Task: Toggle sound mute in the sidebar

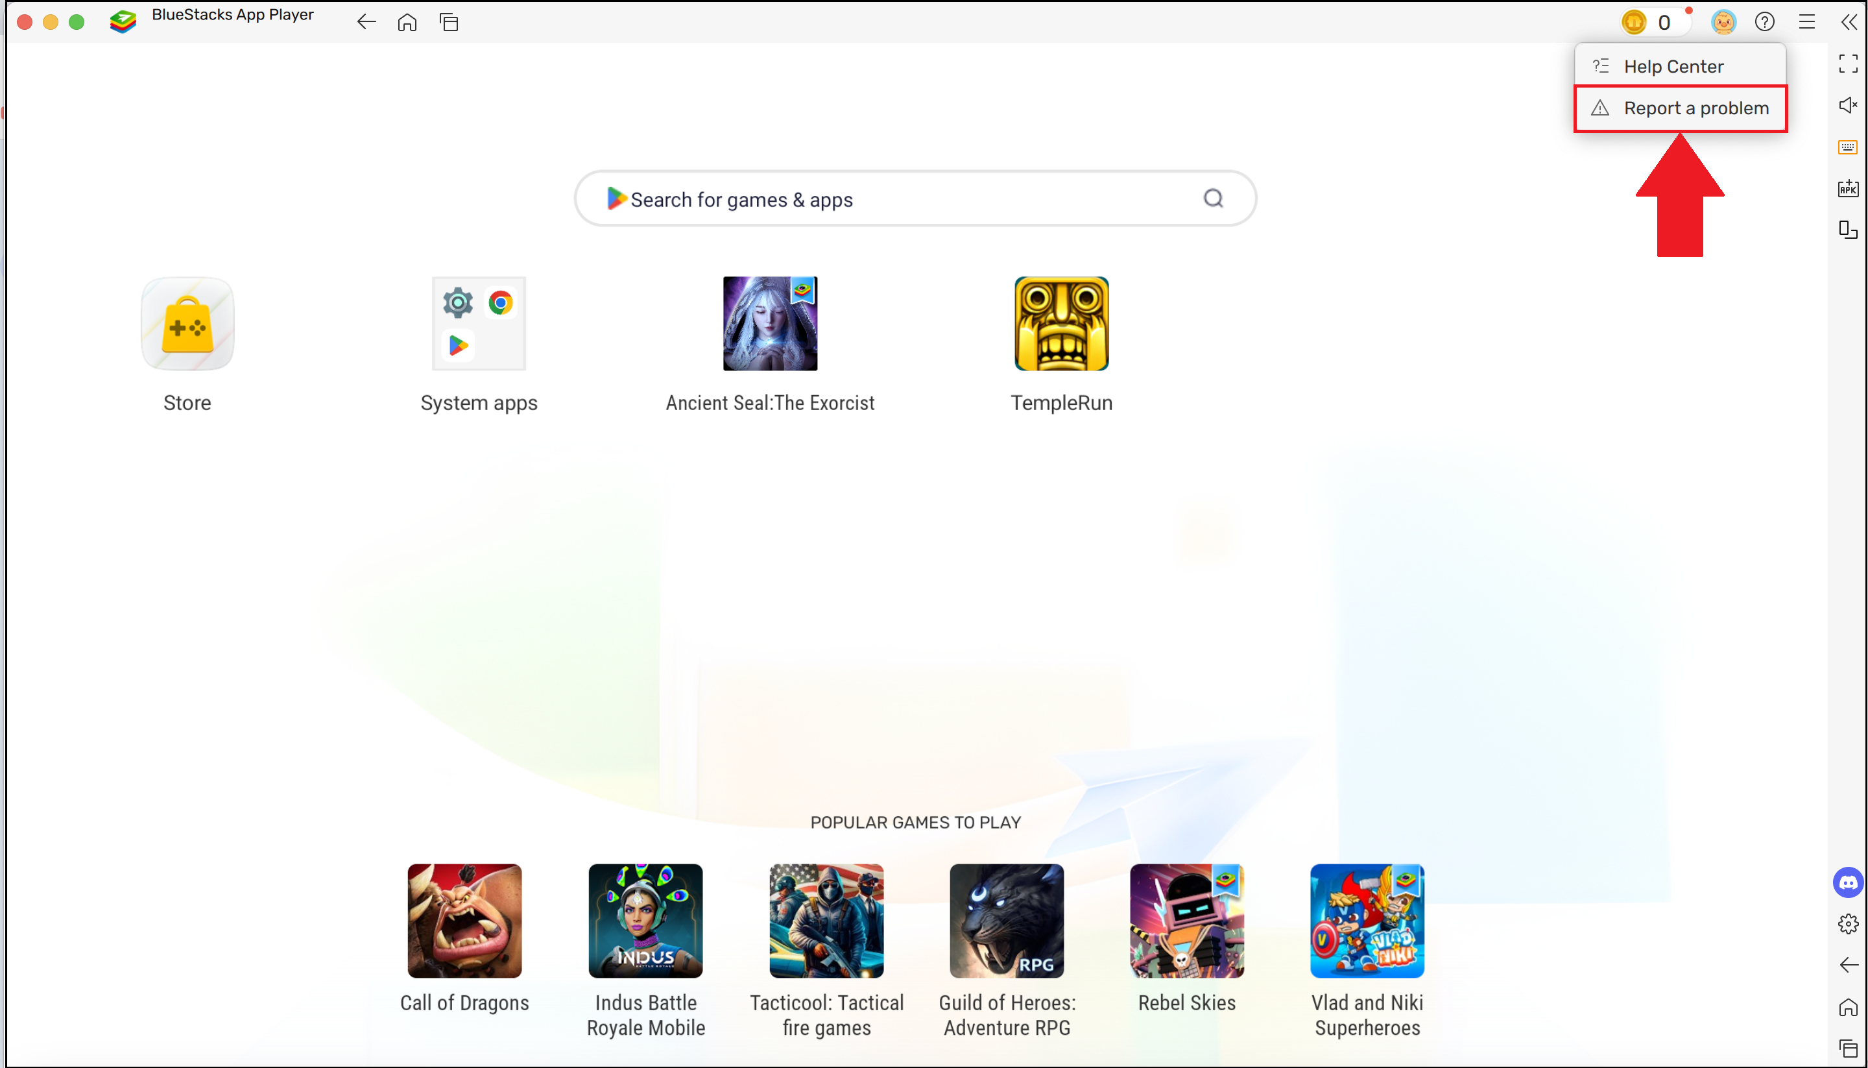Action: click(x=1848, y=106)
